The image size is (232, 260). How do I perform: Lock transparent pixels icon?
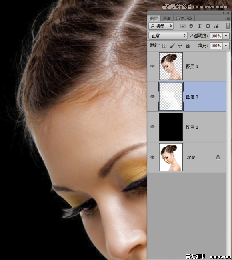pyautogui.click(x=164, y=46)
